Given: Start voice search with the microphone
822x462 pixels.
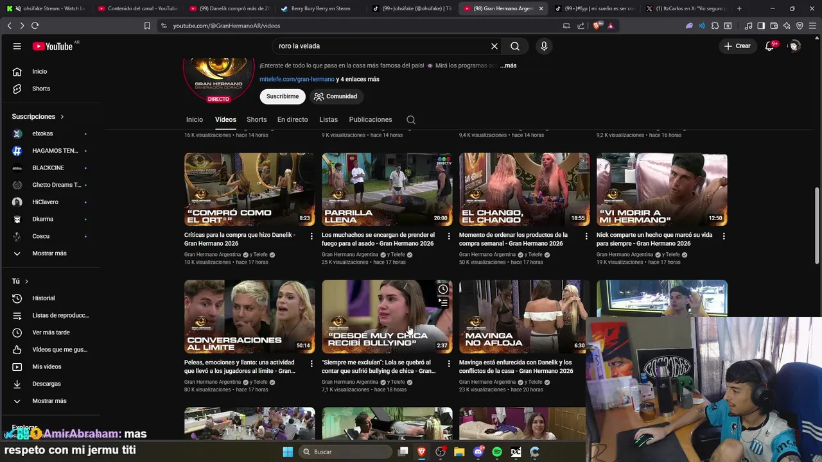Looking at the screenshot, I should 544,46.
